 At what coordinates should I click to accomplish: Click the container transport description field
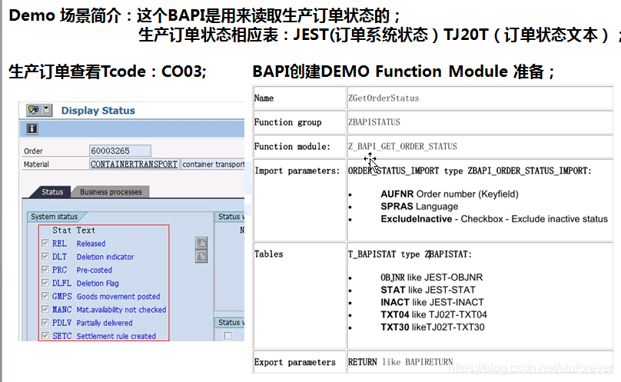[x=213, y=164]
